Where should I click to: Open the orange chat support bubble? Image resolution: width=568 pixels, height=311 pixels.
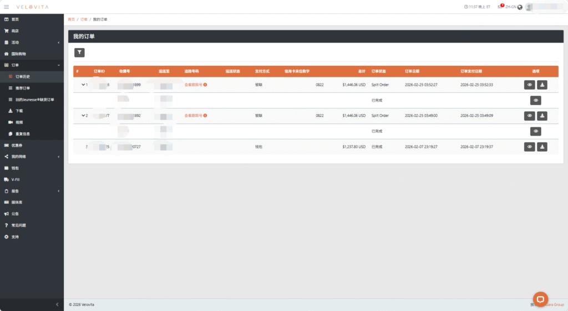coord(540,298)
